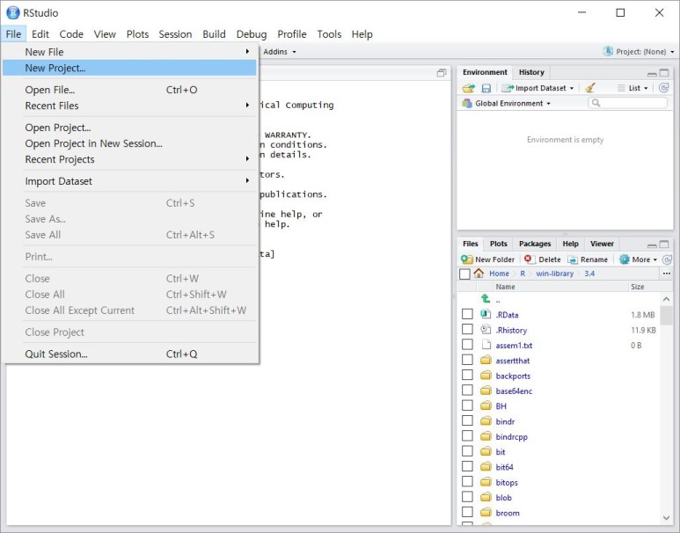Check the box next to bindr
680x533 pixels.
[467, 420]
